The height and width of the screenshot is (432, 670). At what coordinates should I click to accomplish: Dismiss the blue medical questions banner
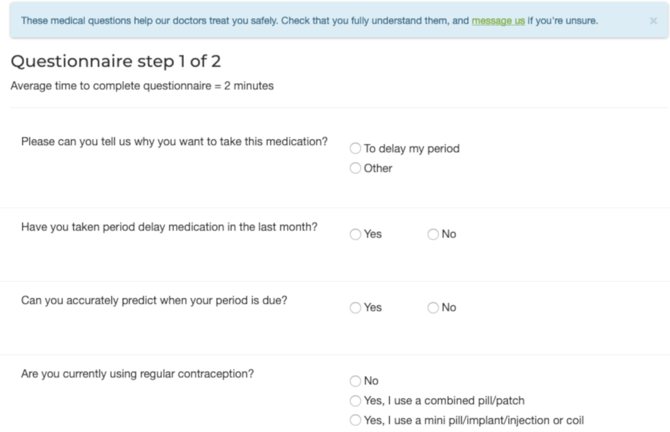click(x=653, y=21)
